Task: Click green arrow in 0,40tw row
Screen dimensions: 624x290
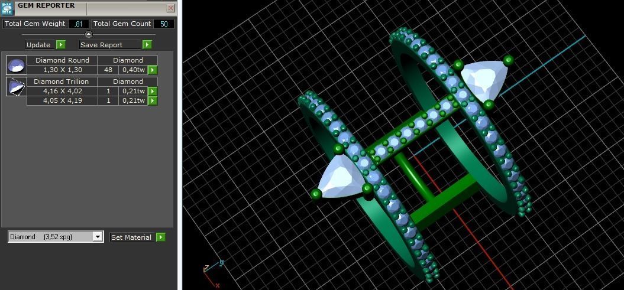Action: pos(153,70)
